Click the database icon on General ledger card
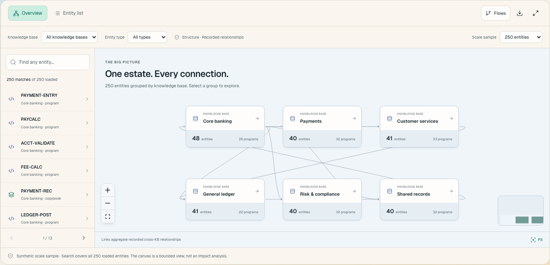 pos(195,191)
